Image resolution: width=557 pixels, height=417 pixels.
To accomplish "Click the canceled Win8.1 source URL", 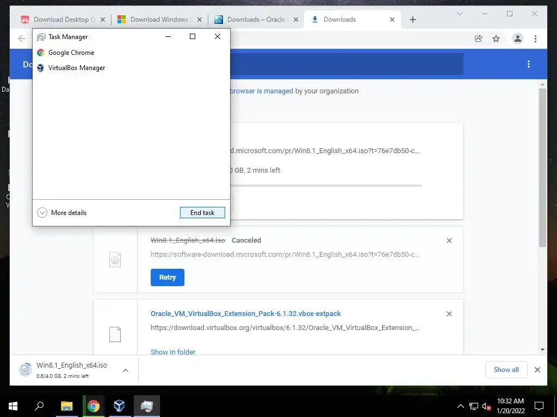I will [x=285, y=254].
